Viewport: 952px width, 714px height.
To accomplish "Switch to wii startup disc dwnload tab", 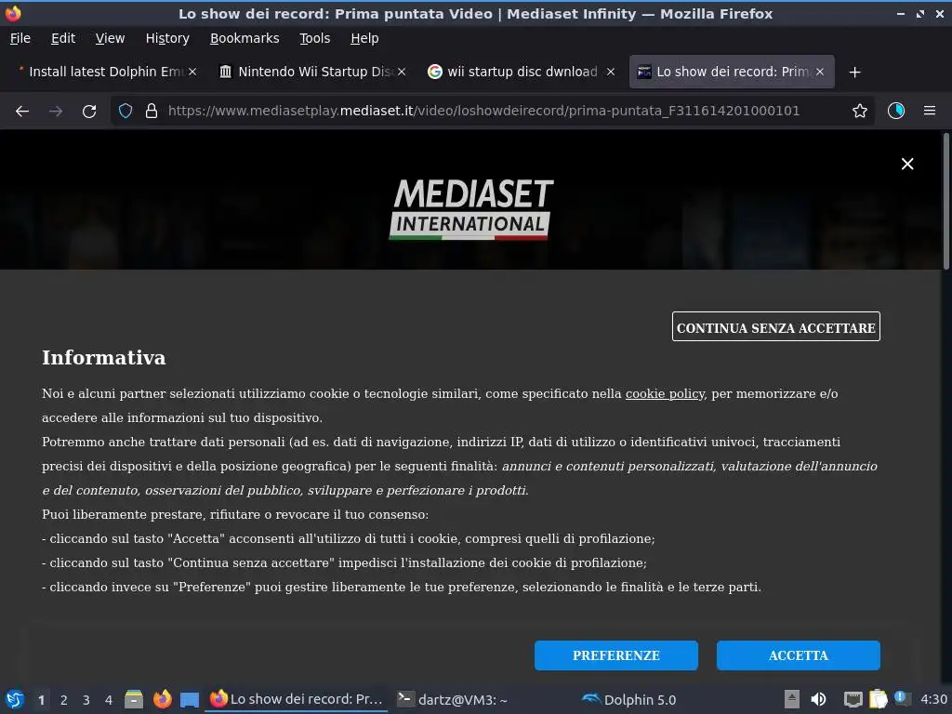I will click(522, 72).
